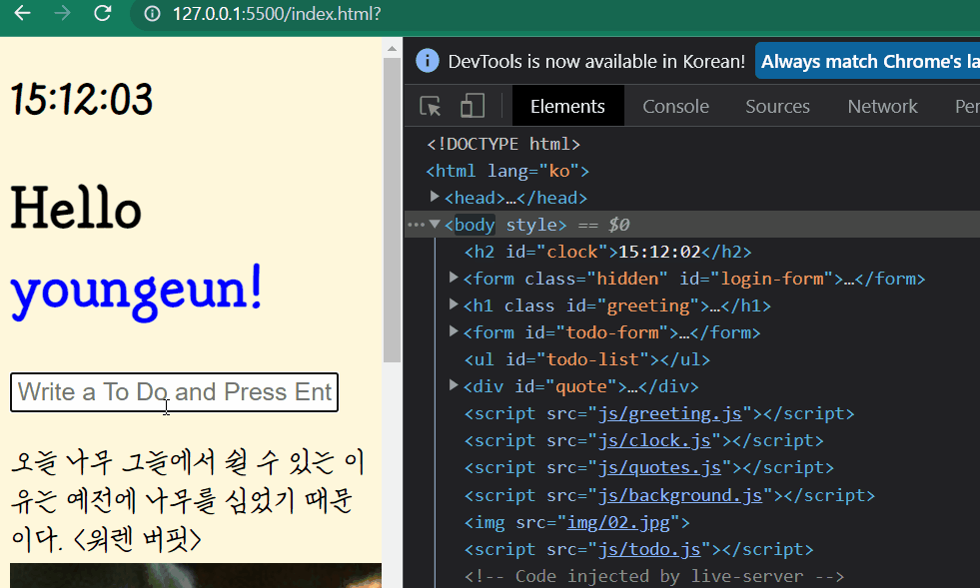Click the blue DevTools info icon
The image size is (980, 588).
pyautogui.click(x=428, y=61)
